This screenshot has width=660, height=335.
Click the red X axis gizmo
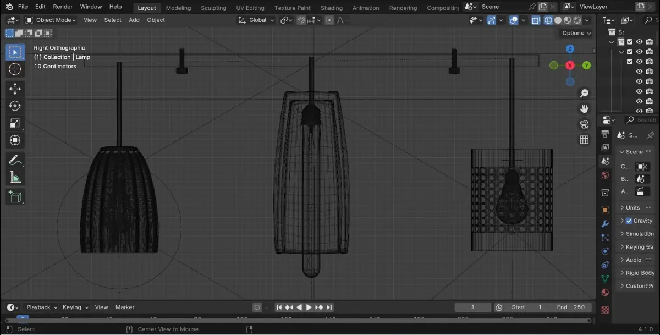(x=570, y=65)
